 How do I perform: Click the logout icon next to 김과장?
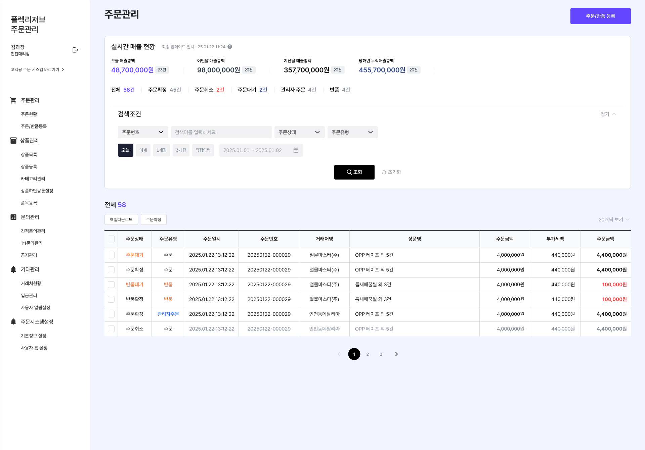coord(75,50)
